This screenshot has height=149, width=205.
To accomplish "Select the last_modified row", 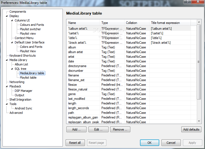I will coord(129,99).
